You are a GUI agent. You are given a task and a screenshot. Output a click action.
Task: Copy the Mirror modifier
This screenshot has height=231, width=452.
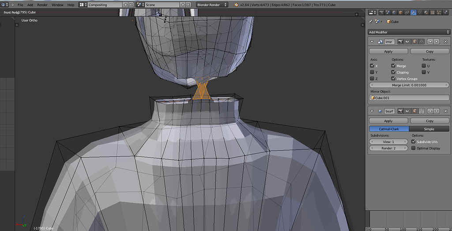[429, 51]
